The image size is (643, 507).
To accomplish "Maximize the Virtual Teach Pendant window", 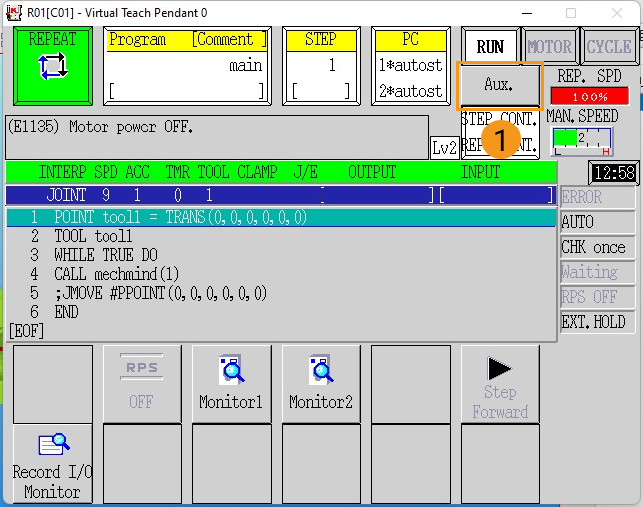I will pos(571,13).
